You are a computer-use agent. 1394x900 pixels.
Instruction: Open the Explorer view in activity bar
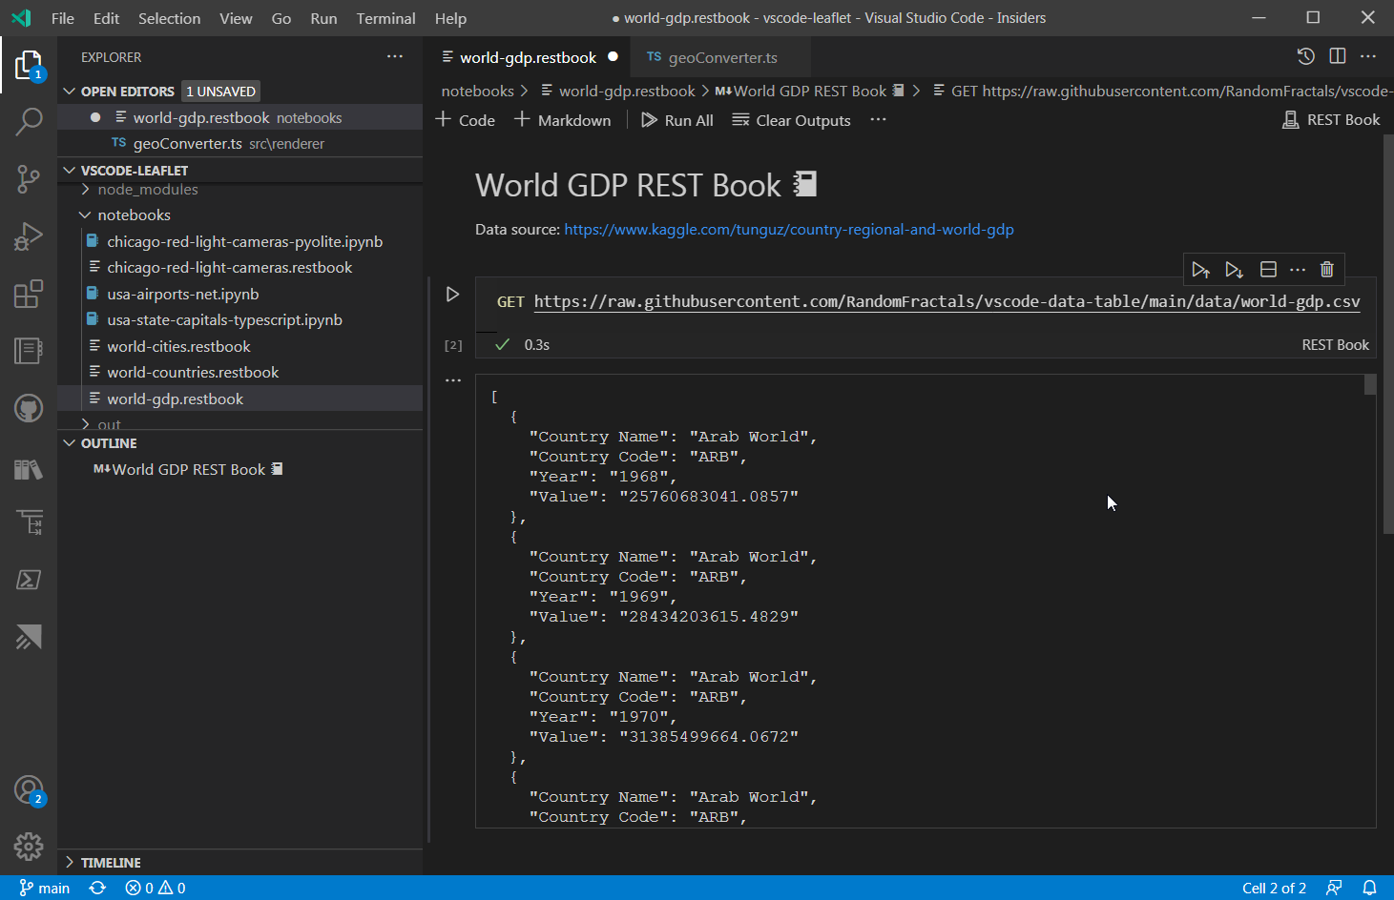(x=29, y=65)
